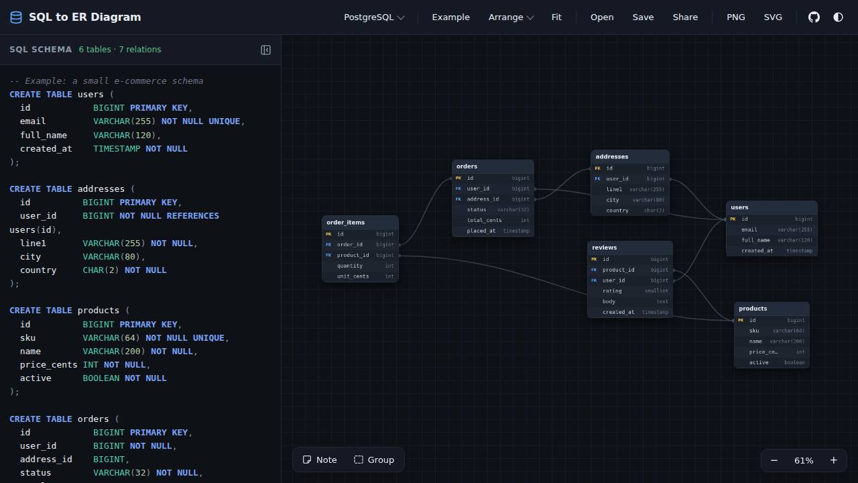The image size is (858, 483).
Task: Click Share in the toolbar
Action: [685, 17]
